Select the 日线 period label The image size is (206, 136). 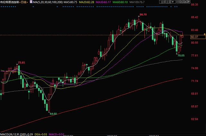(x=23, y=2)
